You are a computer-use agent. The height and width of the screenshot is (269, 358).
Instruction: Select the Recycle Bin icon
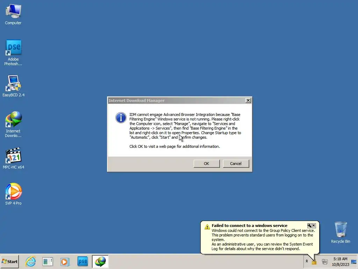341,232
